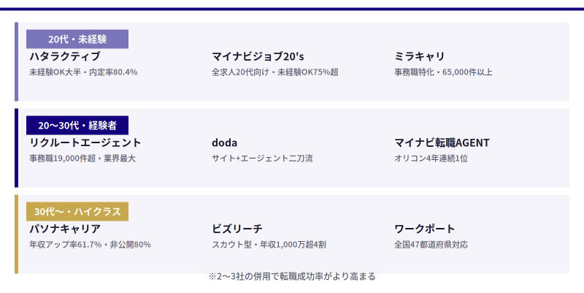Click the オリコン4年連続1位 description
This screenshot has height=293, width=584.
coord(431,159)
